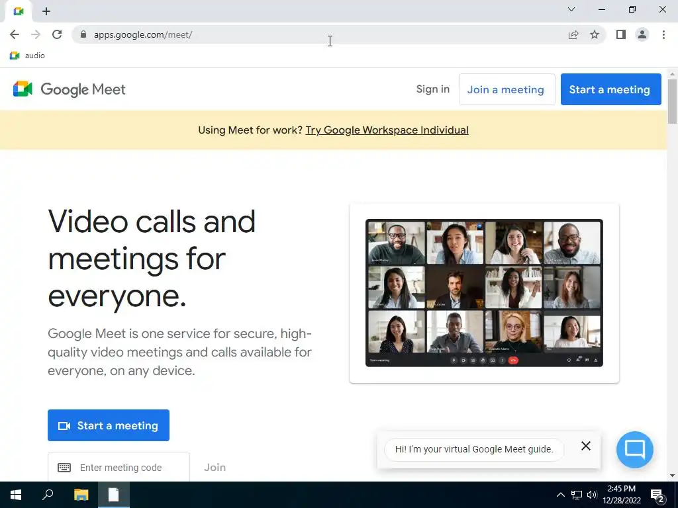Focus the Enter meeting code field
This screenshot has width=678, height=508.
pyautogui.click(x=119, y=468)
